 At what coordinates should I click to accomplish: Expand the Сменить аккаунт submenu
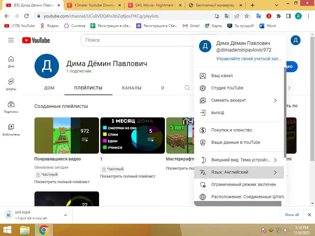(x=239, y=100)
